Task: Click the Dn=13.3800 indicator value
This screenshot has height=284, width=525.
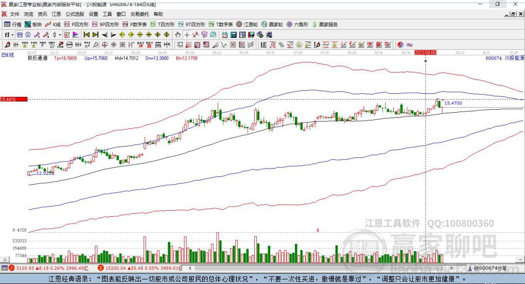Action: click(157, 58)
